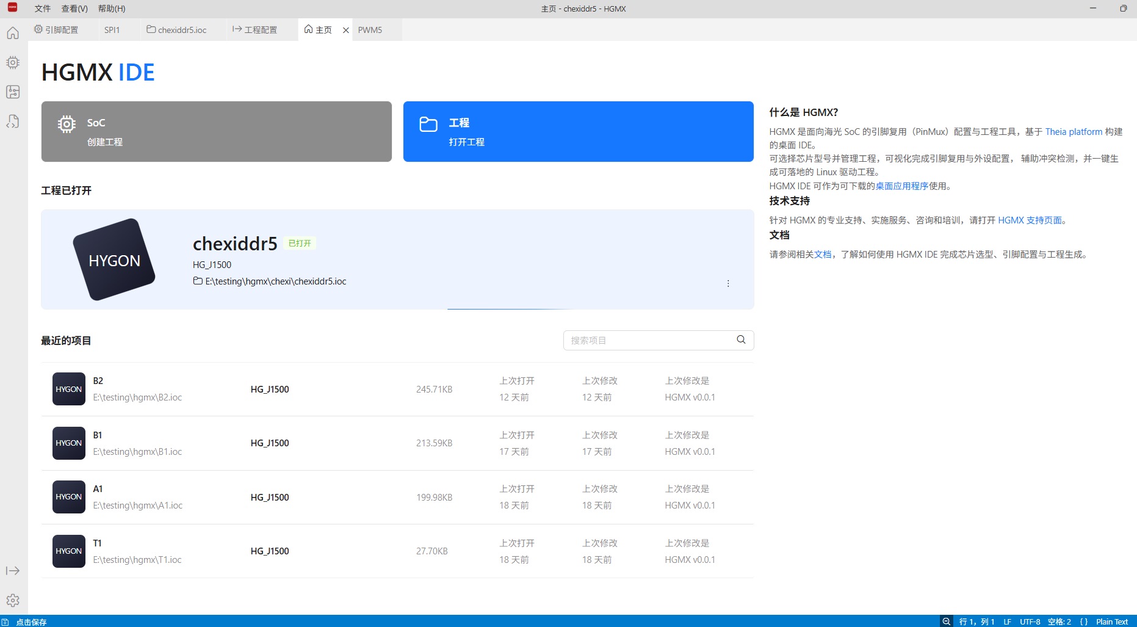Click the save icon in status bar

(5, 622)
